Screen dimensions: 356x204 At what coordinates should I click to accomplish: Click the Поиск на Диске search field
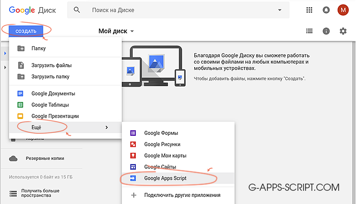tap(178, 10)
